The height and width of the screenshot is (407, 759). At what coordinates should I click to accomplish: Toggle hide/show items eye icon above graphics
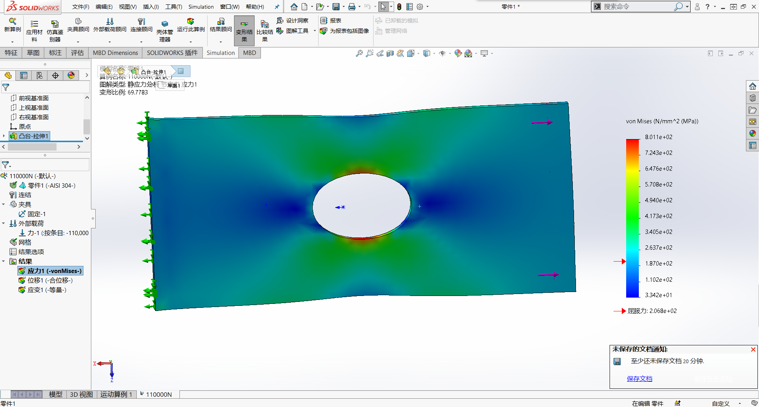[x=442, y=53]
